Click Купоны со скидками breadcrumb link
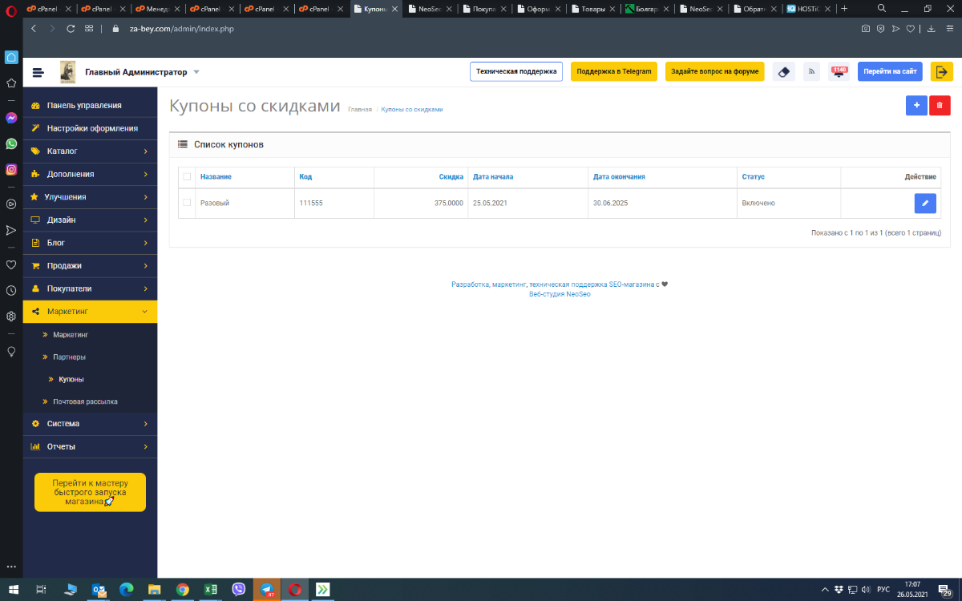The height and width of the screenshot is (601, 962). click(x=412, y=109)
